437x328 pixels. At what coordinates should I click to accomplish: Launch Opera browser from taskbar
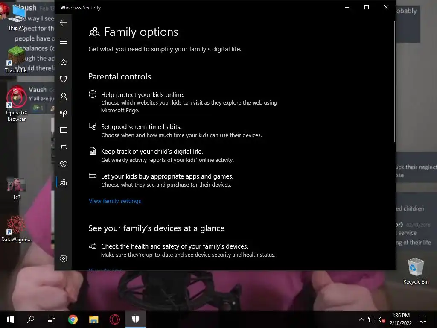[114, 319]
